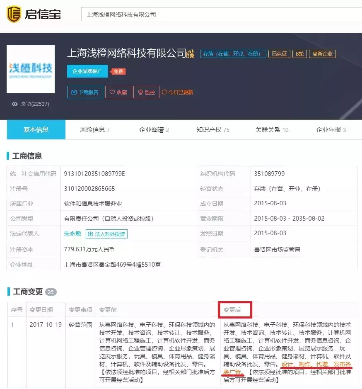Click the 工商信息 section heading
This screenshot has width=362, height=389.
coord(27,156)
